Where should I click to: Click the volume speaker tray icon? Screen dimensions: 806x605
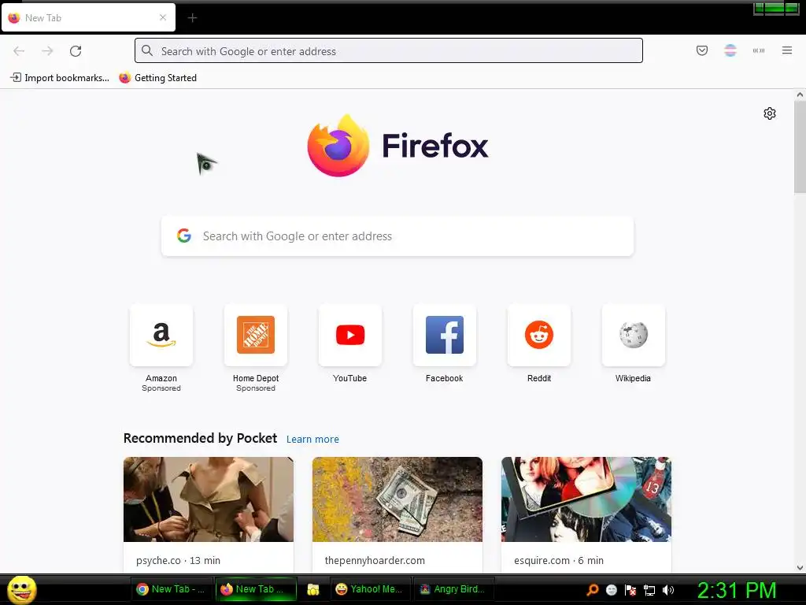pos(668,590)
